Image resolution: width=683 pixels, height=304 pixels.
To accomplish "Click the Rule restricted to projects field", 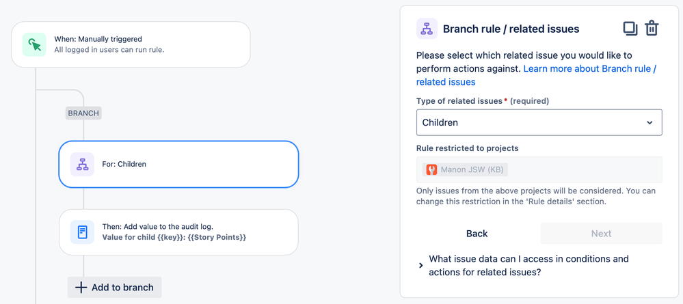I will click(x=539, y=169).
